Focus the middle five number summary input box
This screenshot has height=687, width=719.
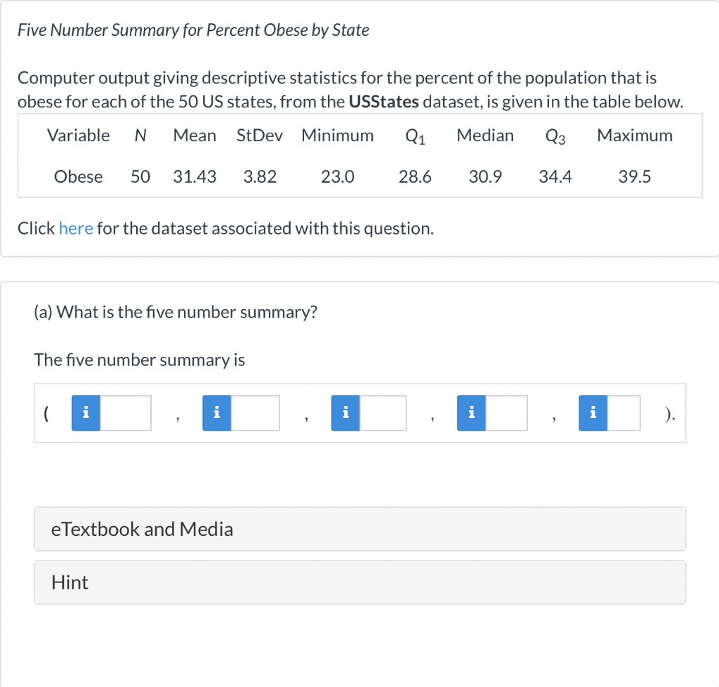[383, 413]
